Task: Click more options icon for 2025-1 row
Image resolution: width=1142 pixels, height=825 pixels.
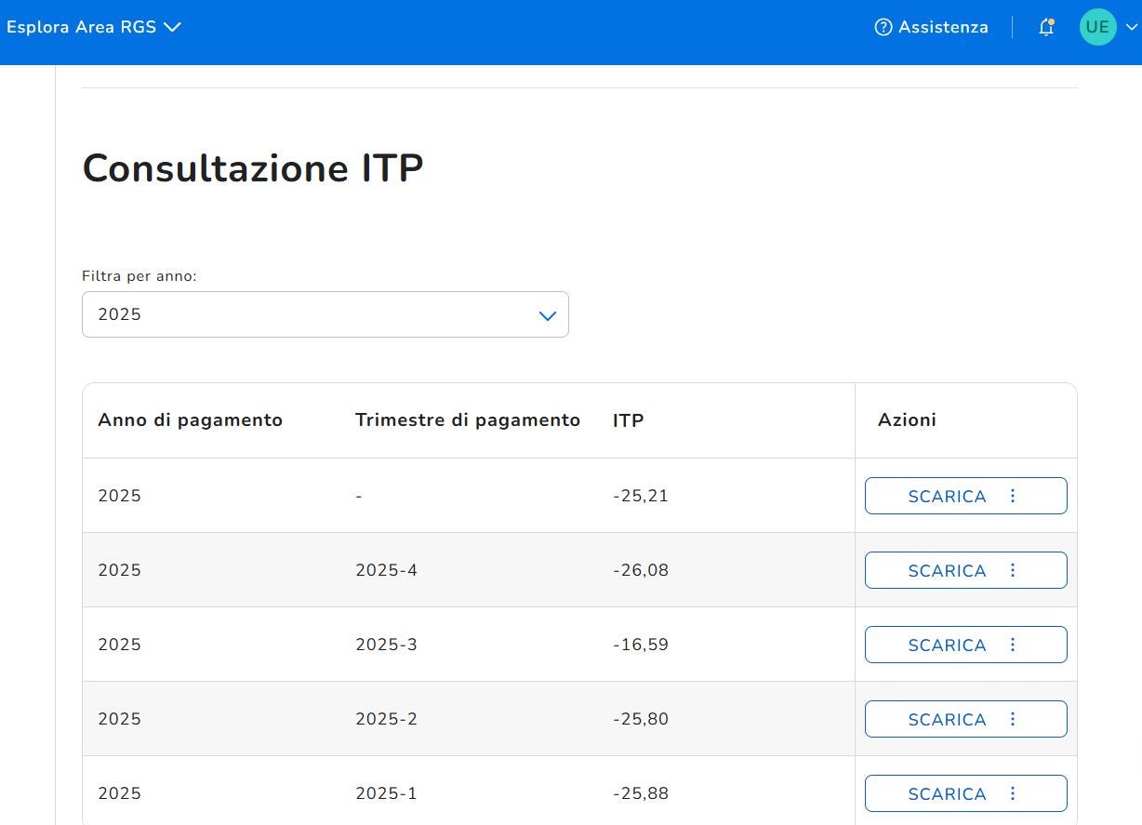Action: [1013, 793]
